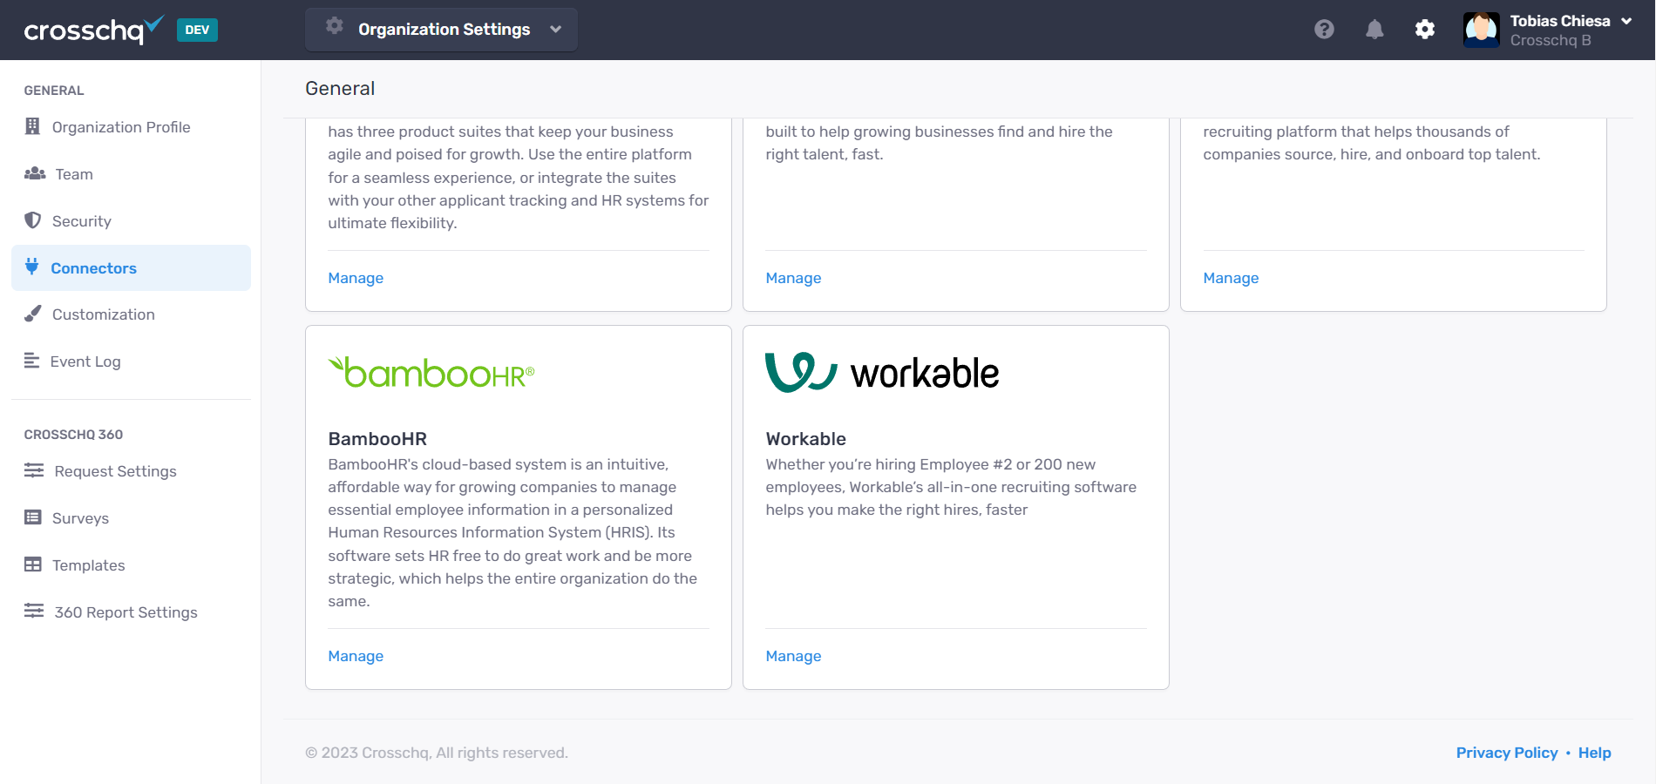Click the Workable logo
Image resolution: width=1656 pixels, height=784 pixels.
[x=882, y=373]
